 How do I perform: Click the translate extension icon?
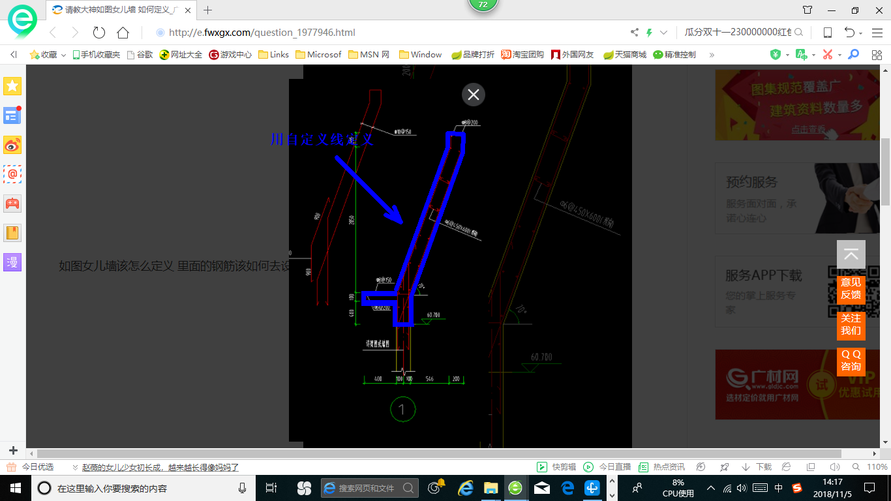[801, 55]
